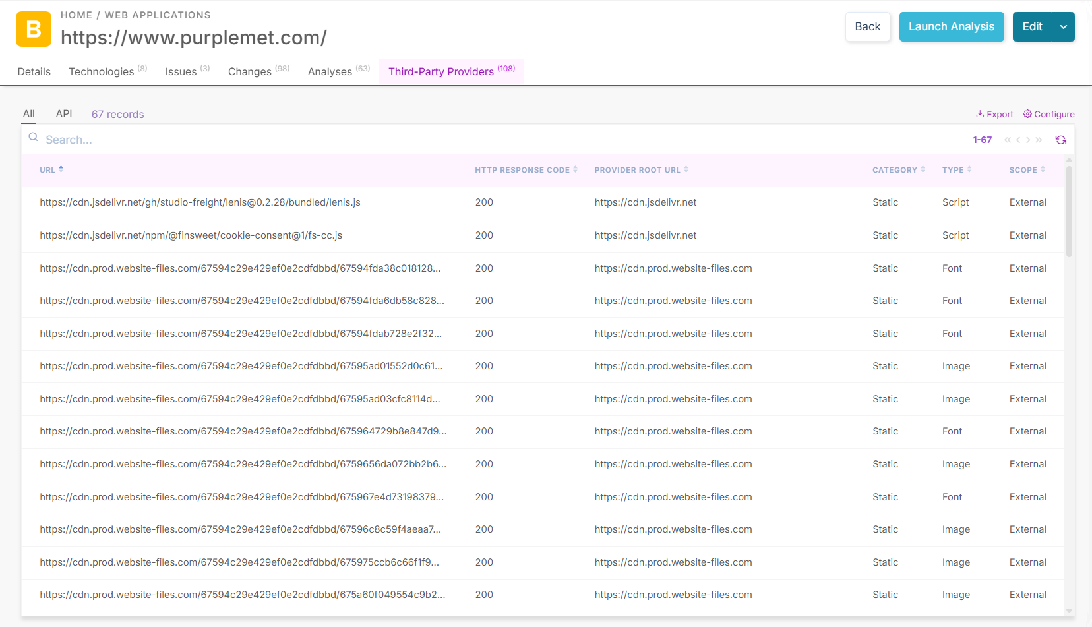The image size is (1092, 627).
Task: Click the Launch Analysis button
Action: click(x=952, y=27)
